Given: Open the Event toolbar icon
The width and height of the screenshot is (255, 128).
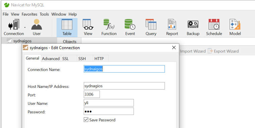Looking at the screenshot, I should coord(130,27).
